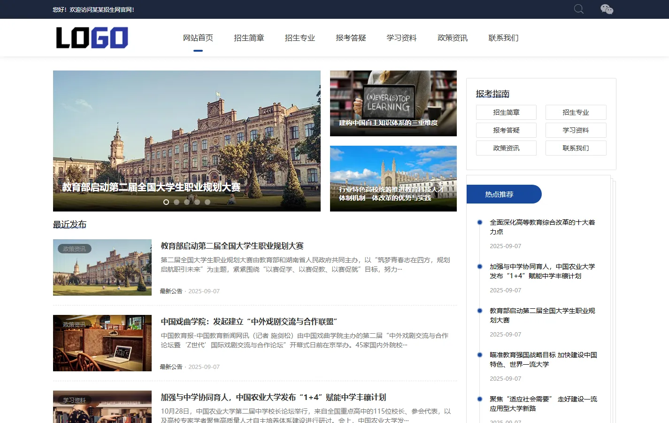
Task: Open the list headline 教育部启动第二届全国大学生职业规划大赛
Action: [x=232, y=246]
